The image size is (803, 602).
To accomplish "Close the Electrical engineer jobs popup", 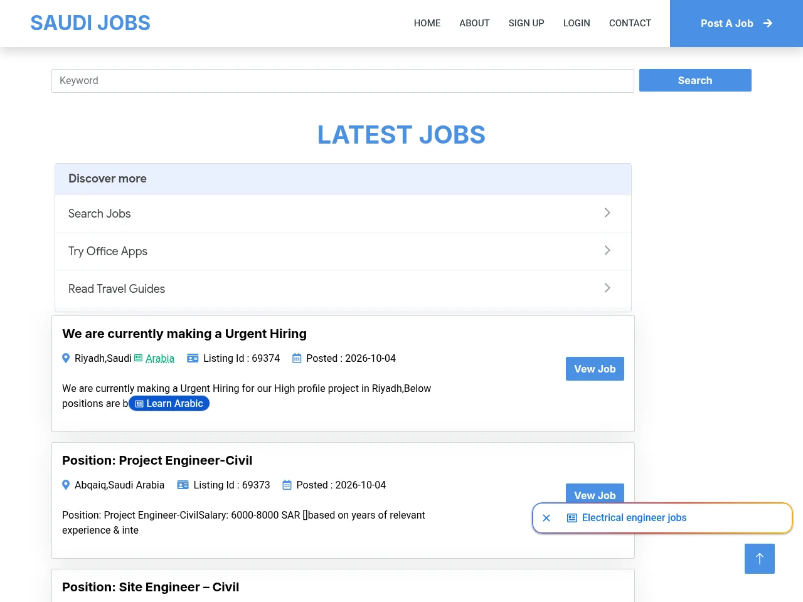I will (x=546, y=518).
